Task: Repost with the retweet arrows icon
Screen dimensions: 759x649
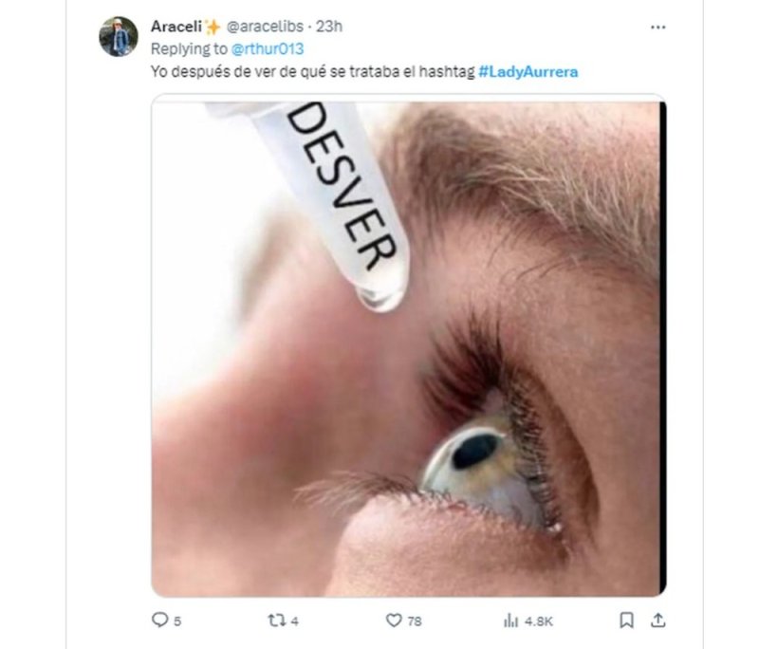Action: click(x=276, y=621)
